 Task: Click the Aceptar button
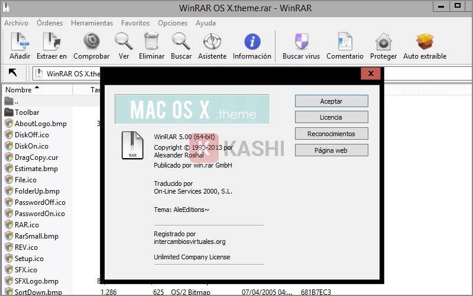pos(332,101)
